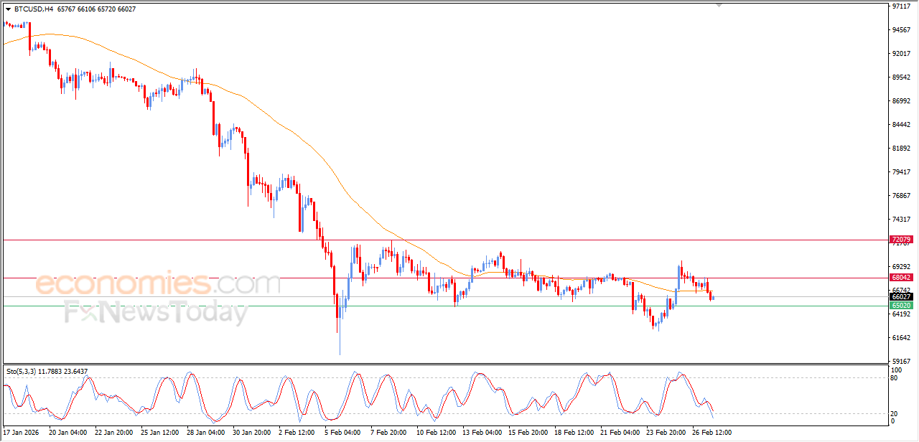Click the stochastic 100 level label
This screenshot has width=919, height=442.
[x=897, y=370]
